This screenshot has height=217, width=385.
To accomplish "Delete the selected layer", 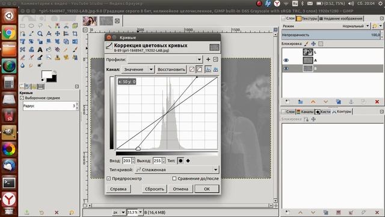I will point(377,102).
